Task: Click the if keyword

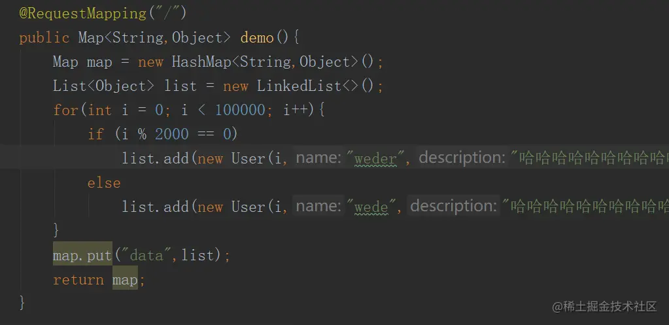Action: 95,134
